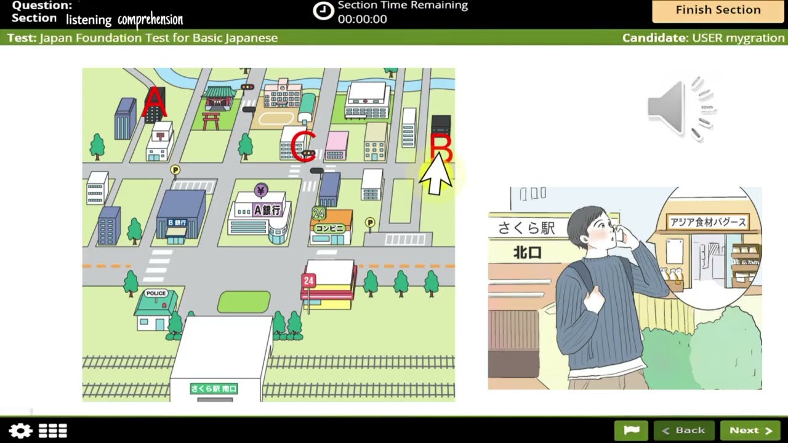Click the 北口 exit sign
This screenshot has width=788, height=443.
(x=528, y=252)
